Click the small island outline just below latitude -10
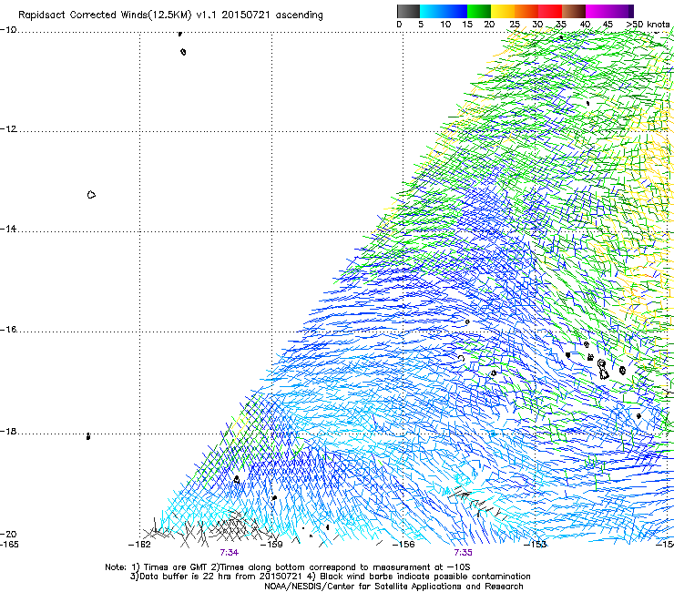 (x=183, y=52)
